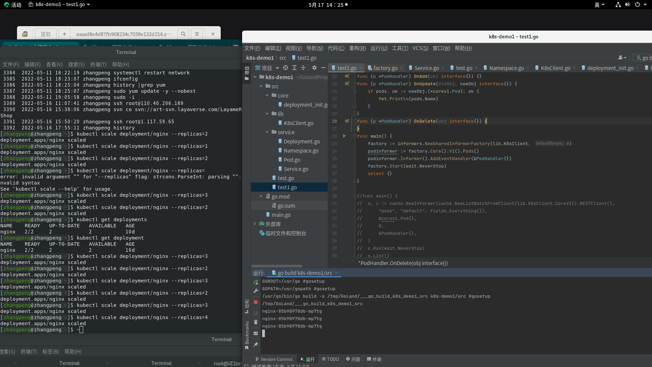The image size is (652, 367).
Task: Click the user account icon dropdown in GoLand toolbar
Action: tap(622, 58)
